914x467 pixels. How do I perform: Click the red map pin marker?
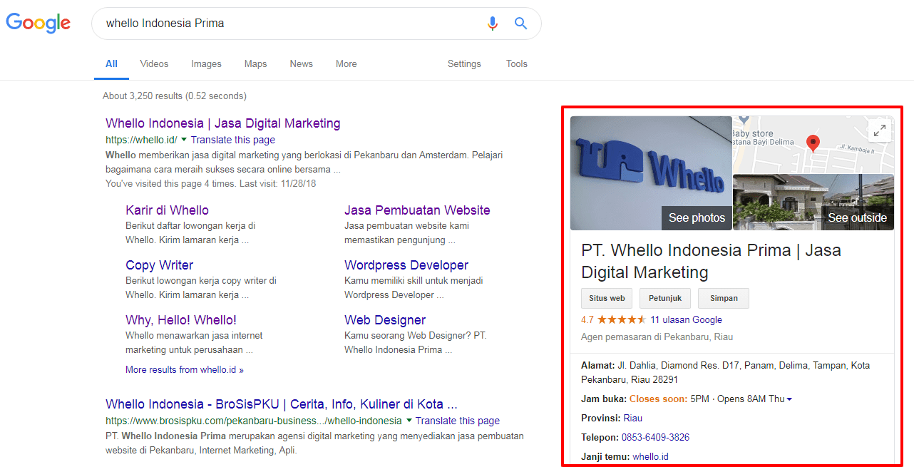(x=813, y=143)
